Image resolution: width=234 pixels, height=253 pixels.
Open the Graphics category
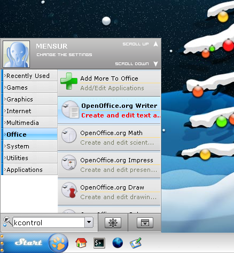coord(30,99)
